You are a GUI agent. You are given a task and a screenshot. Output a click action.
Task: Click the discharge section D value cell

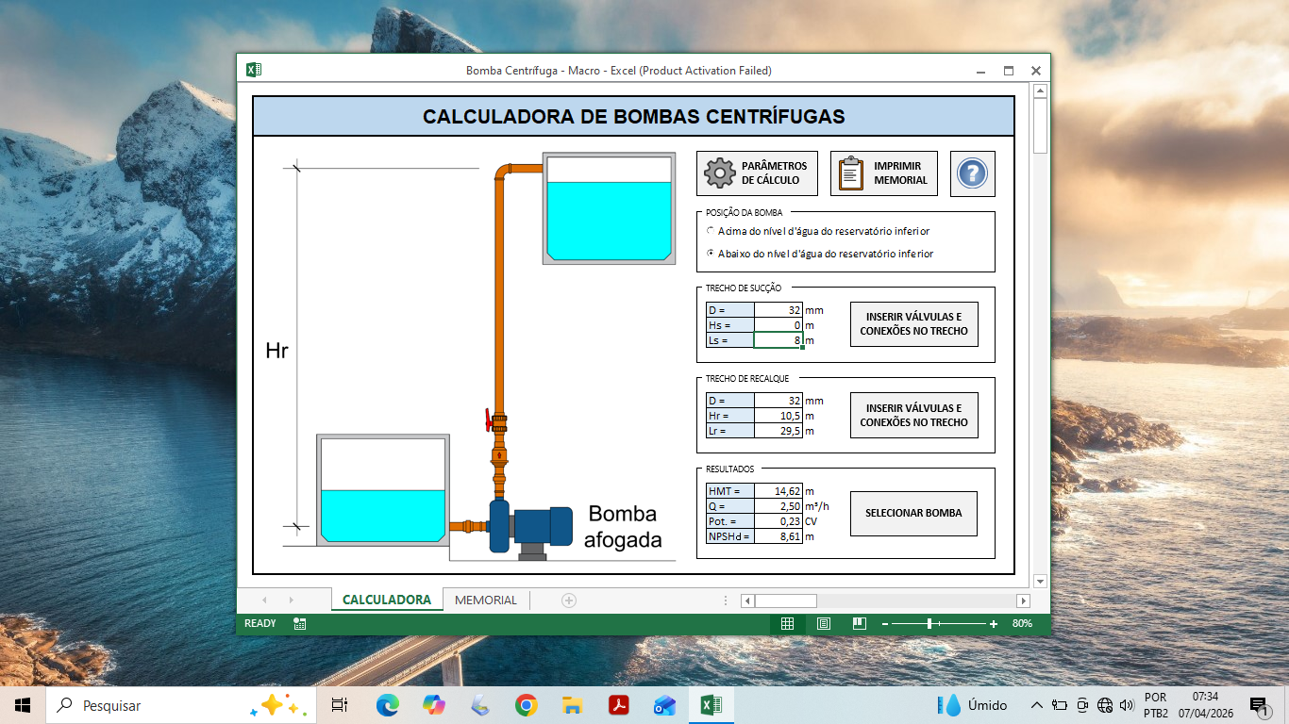[x=778, y=401]
